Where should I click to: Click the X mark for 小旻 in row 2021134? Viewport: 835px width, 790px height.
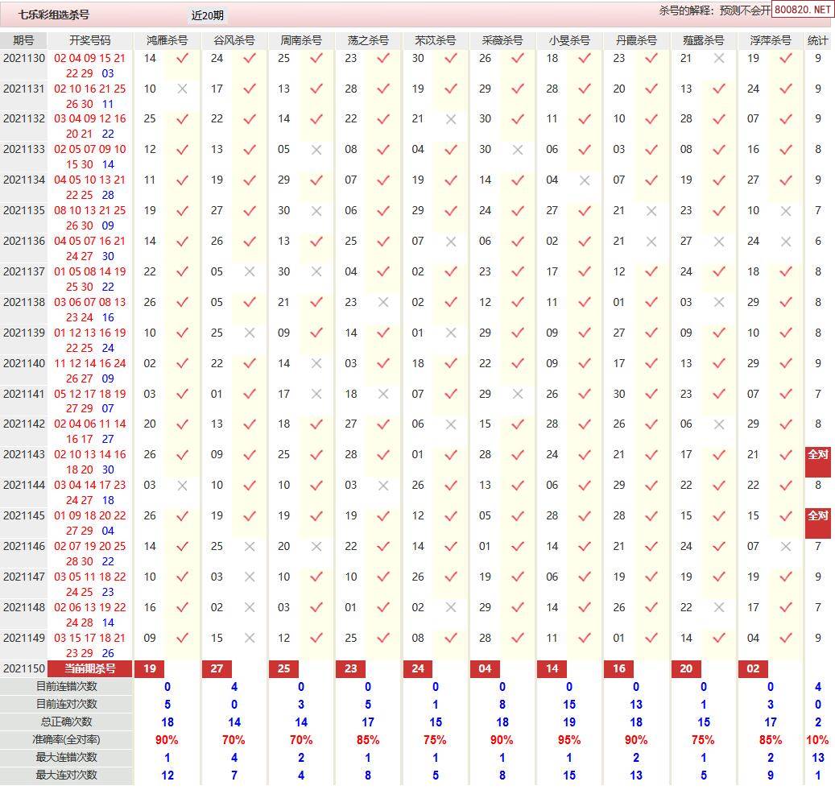tap(585, 180)
